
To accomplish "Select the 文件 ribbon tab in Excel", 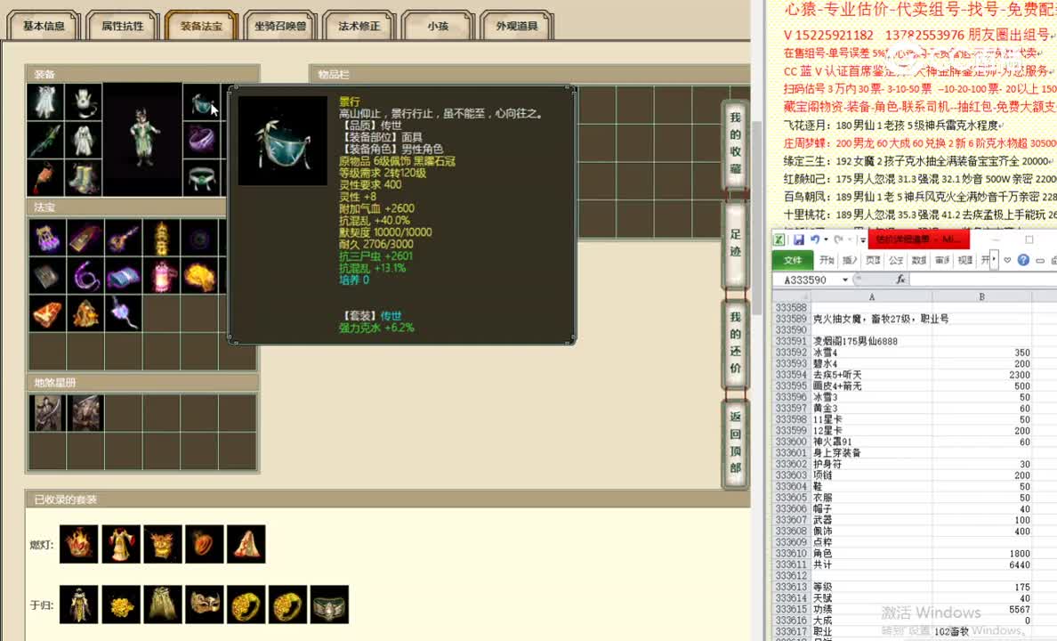I will point(793,259).
